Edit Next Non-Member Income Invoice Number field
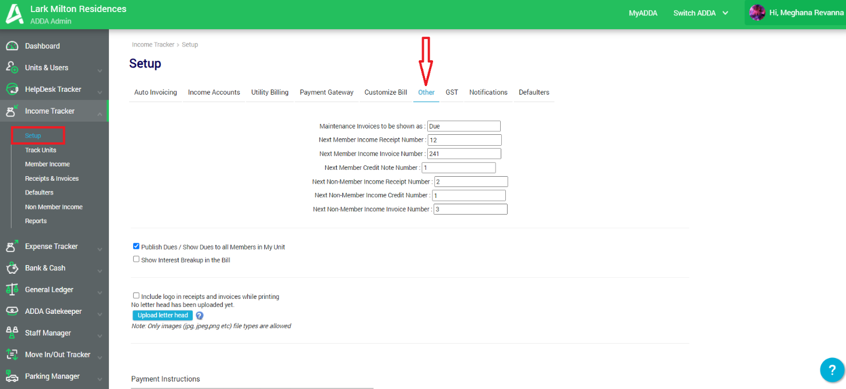 470,209
